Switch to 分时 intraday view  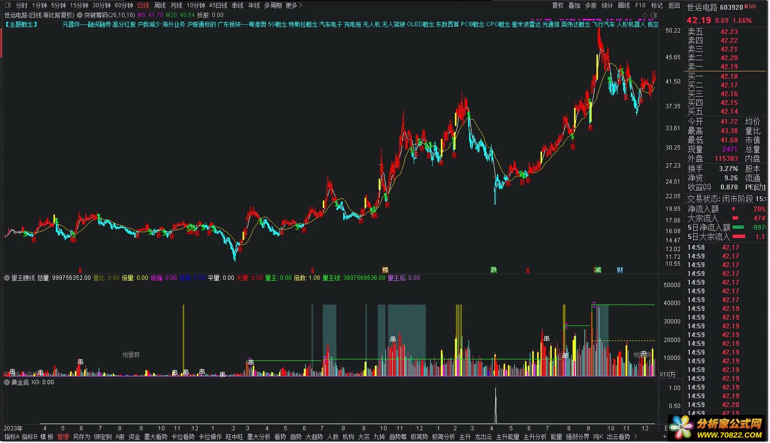pyautogui.click(x=22, y=5)
